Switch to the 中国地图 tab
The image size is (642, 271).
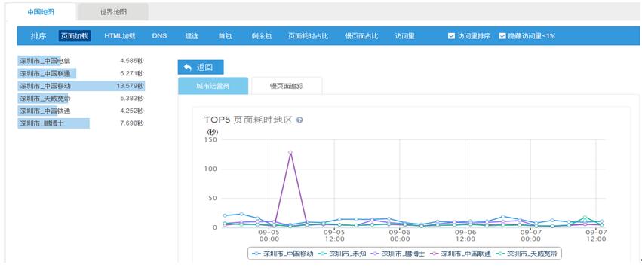[41, 12]
